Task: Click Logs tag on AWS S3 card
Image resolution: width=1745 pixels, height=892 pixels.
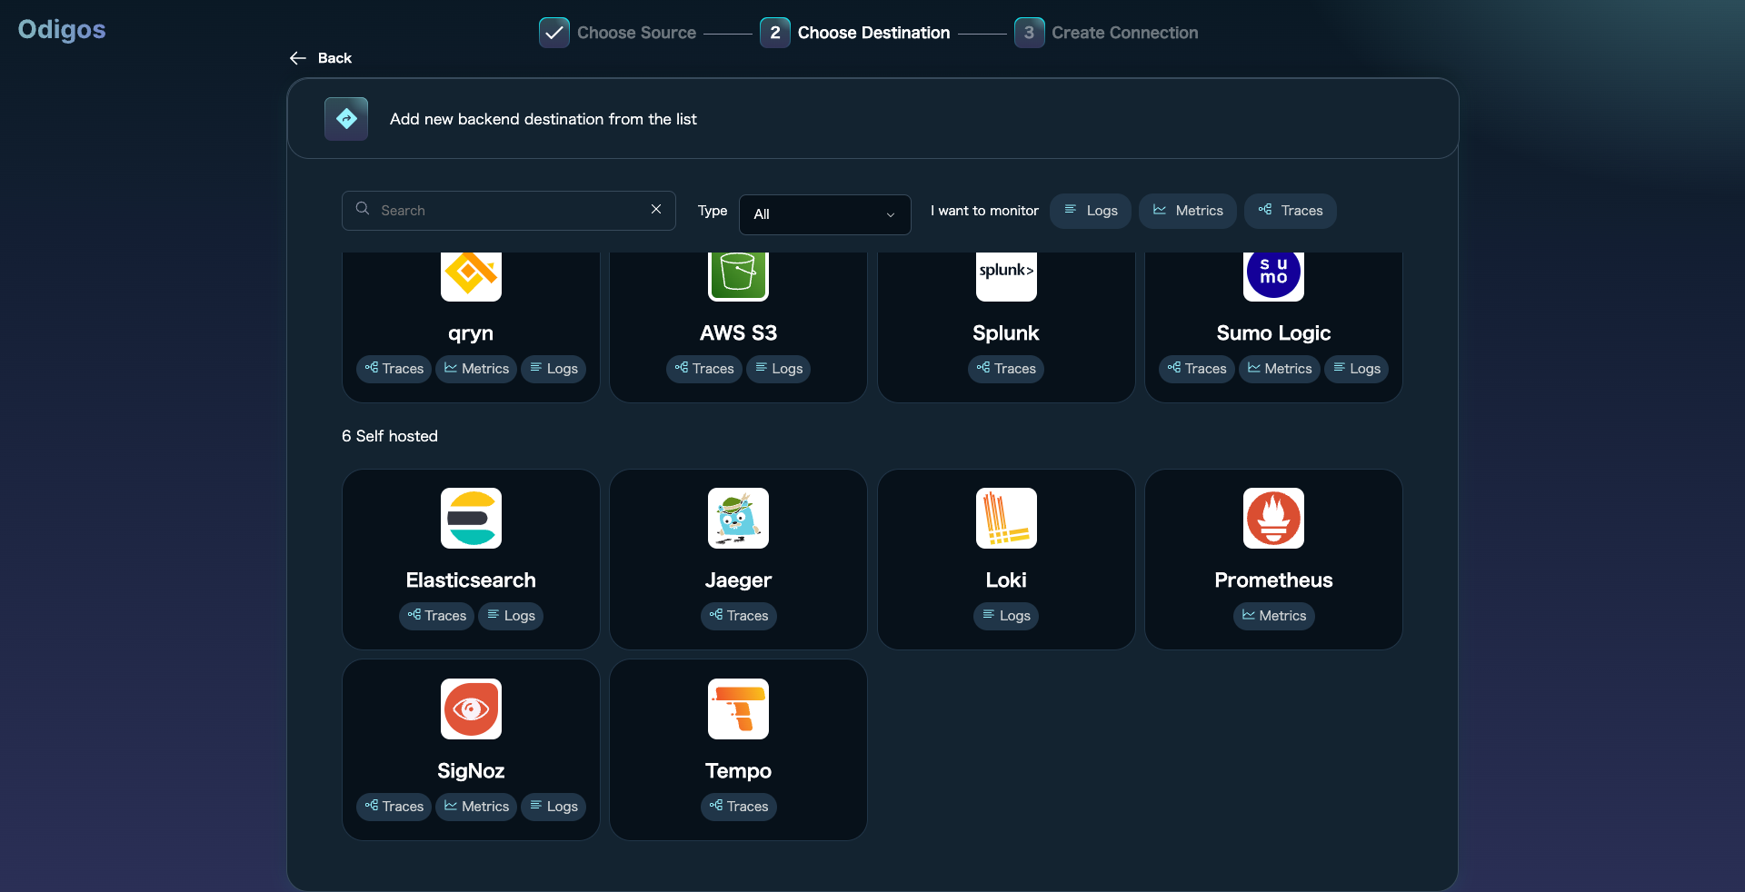Action: (779, 369)
